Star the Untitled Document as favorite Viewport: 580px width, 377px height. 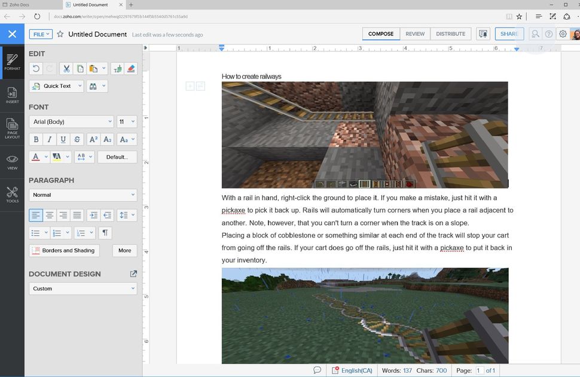pyautogui.click(x=60, y=34)
